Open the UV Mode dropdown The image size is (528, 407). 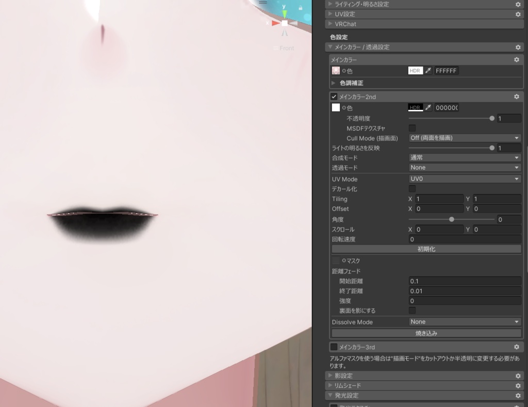[x=464, y=178]
